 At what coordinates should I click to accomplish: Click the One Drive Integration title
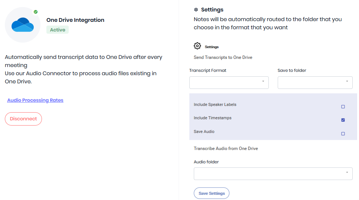coord(75,20)
